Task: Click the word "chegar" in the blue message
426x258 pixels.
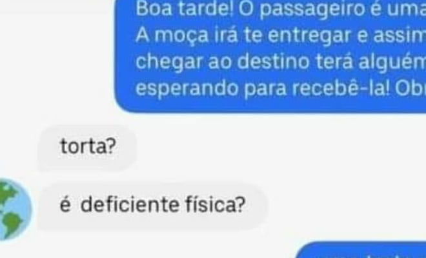Action: 169,63
